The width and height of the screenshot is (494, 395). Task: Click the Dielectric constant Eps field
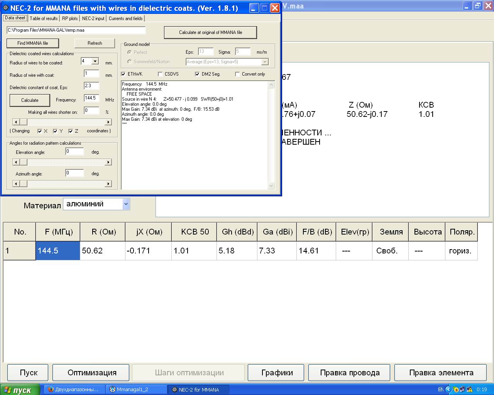(91, 86)
